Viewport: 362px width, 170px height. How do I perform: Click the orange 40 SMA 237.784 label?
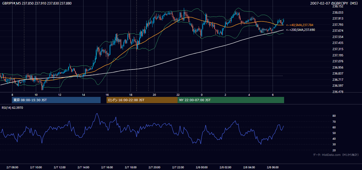tap(300, 25)
